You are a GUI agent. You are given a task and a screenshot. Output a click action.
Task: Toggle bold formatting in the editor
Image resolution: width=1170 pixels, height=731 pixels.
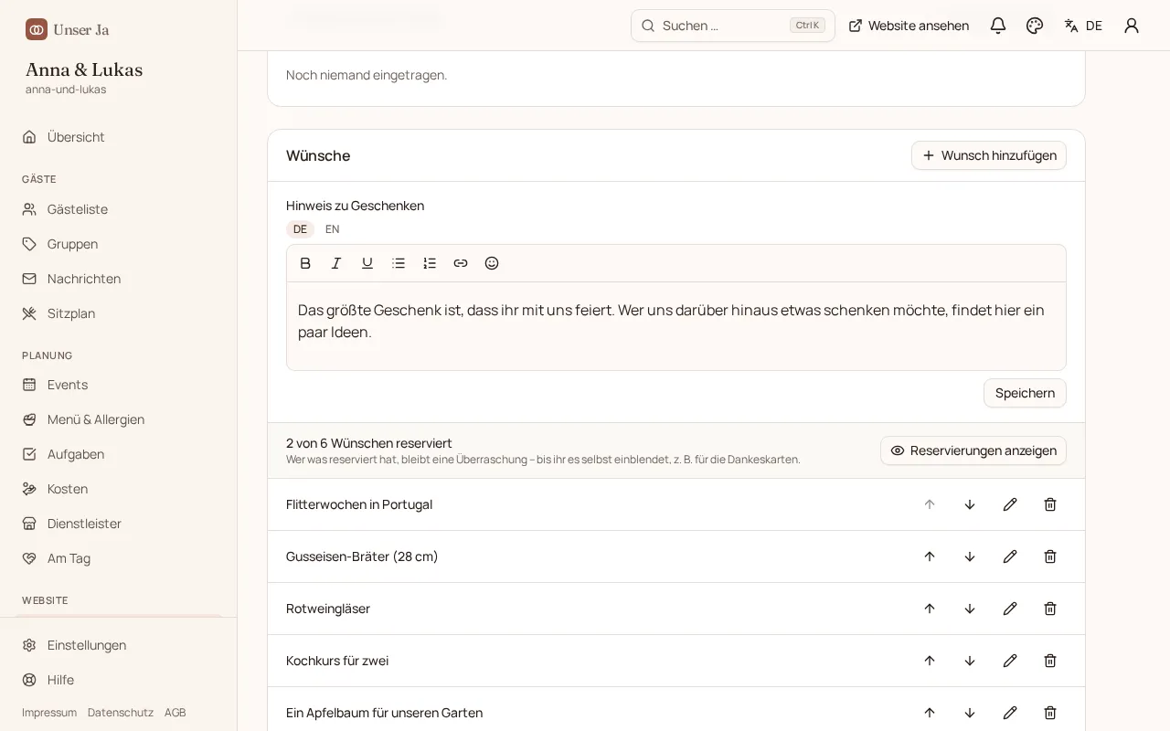(x=305, y=263)
